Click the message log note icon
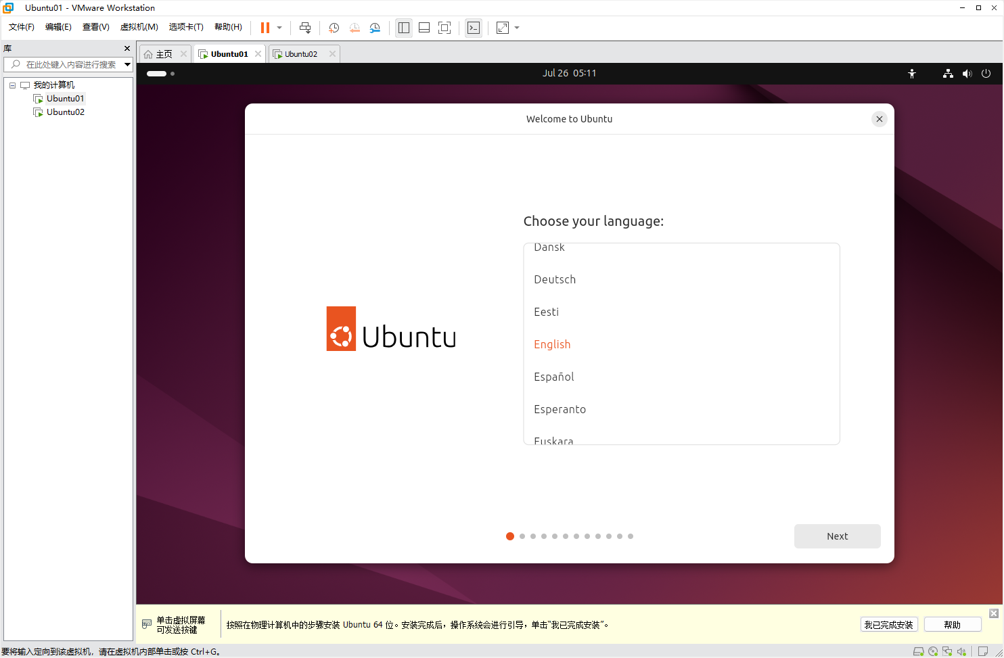Viewport: 1004px width, 658px height. (x=983, y=652)
